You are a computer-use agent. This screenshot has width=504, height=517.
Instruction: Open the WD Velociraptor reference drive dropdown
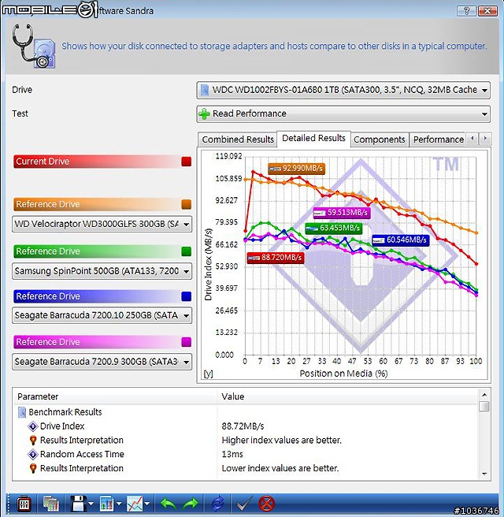pyautogui.click(x=102, y=224)
